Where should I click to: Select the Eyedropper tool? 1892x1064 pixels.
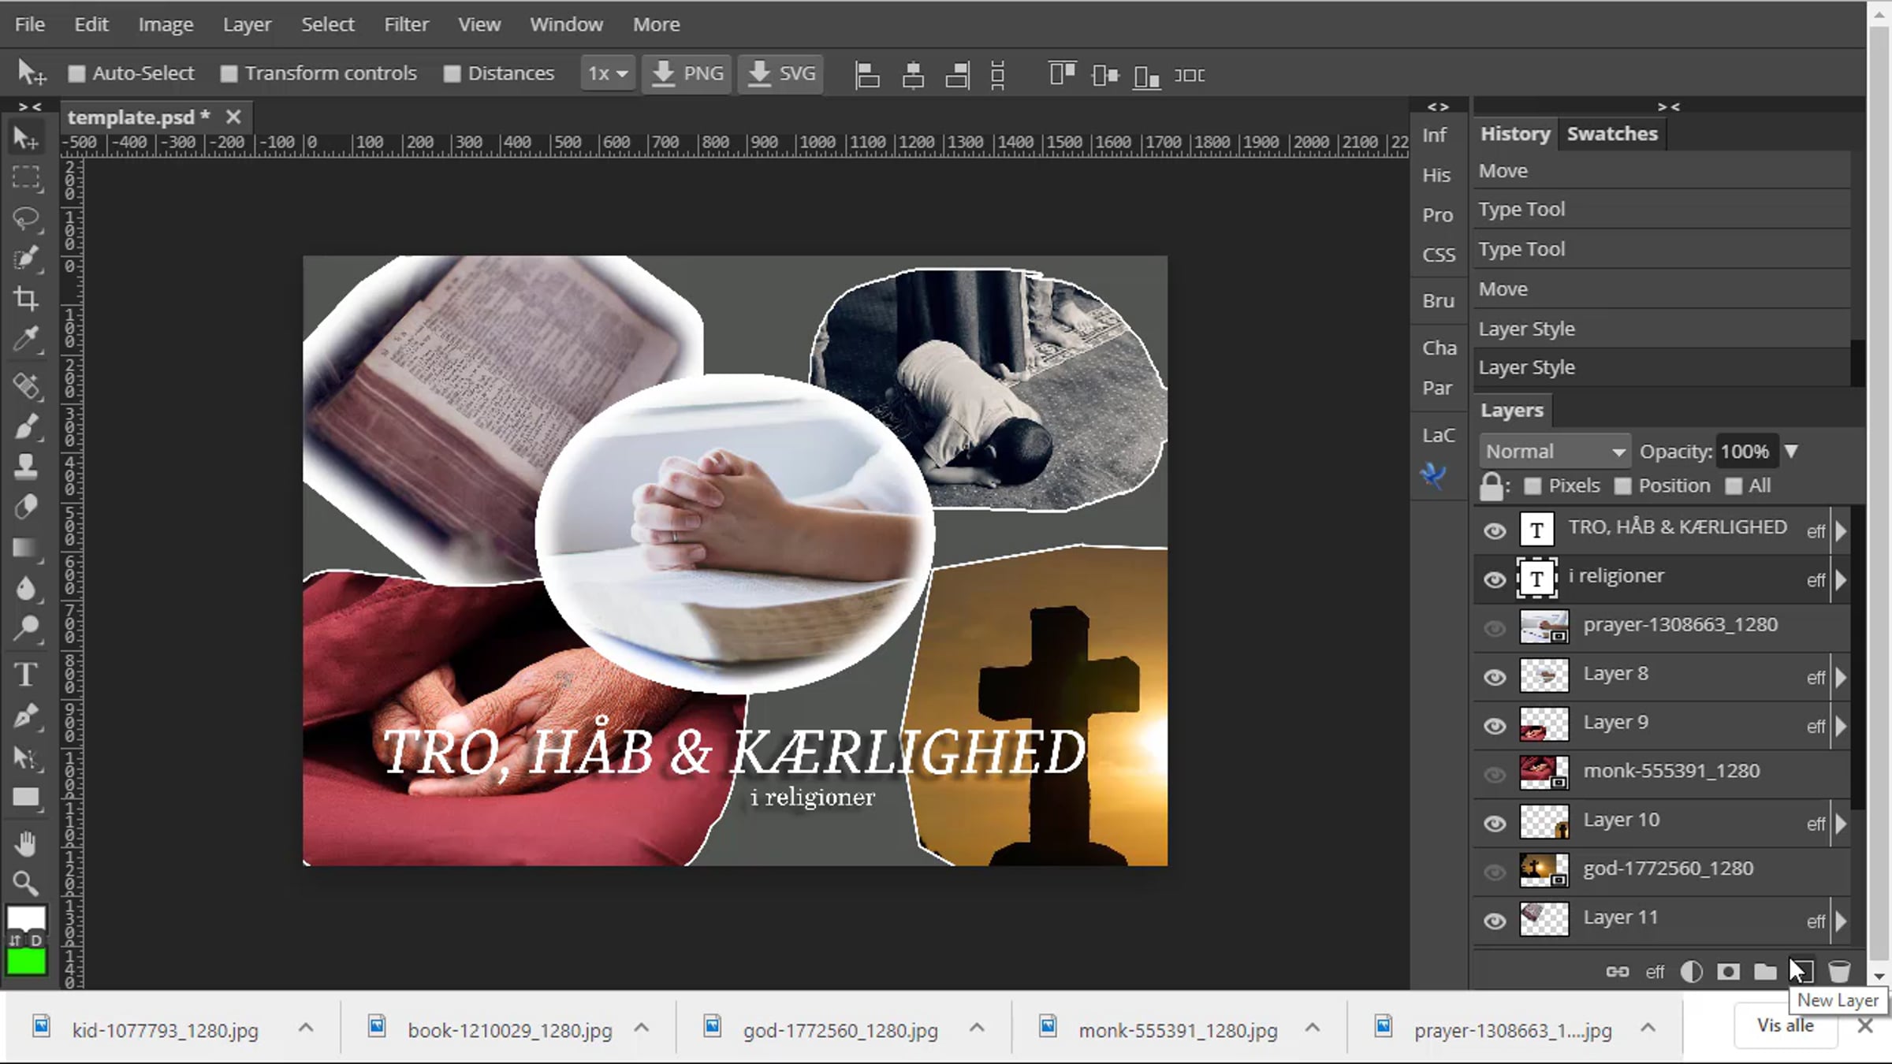[26, 339]
